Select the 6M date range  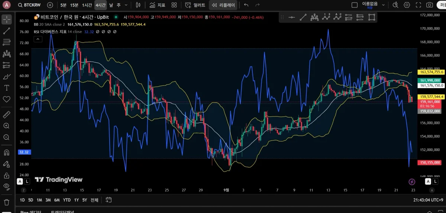57,200
